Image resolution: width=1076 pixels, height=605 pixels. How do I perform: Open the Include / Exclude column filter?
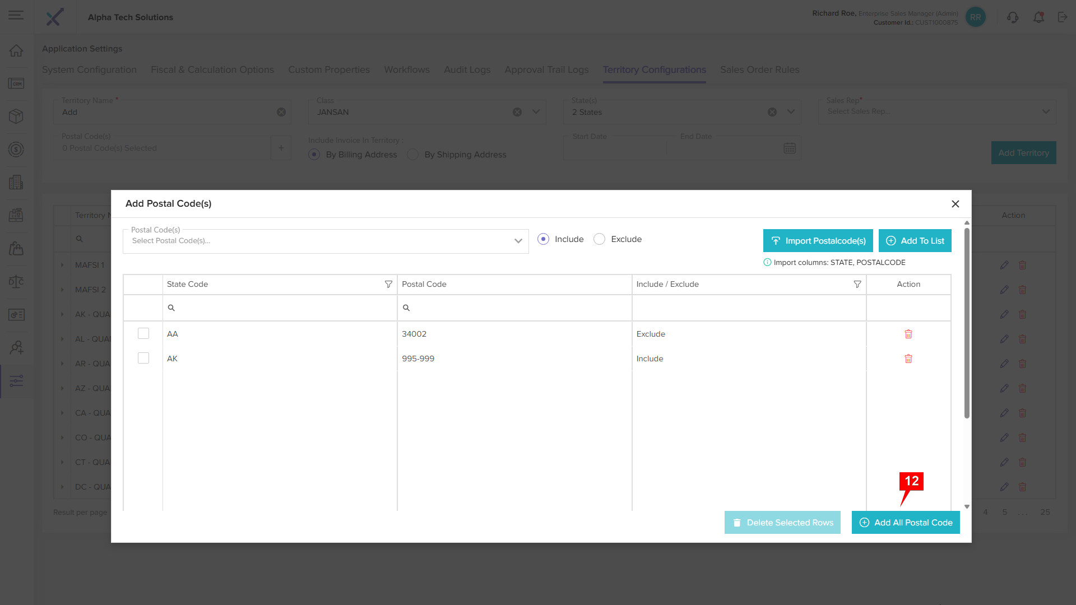(857, 285)
